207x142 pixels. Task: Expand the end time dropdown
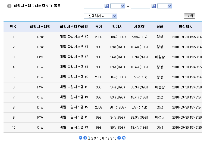coord(165,6)
